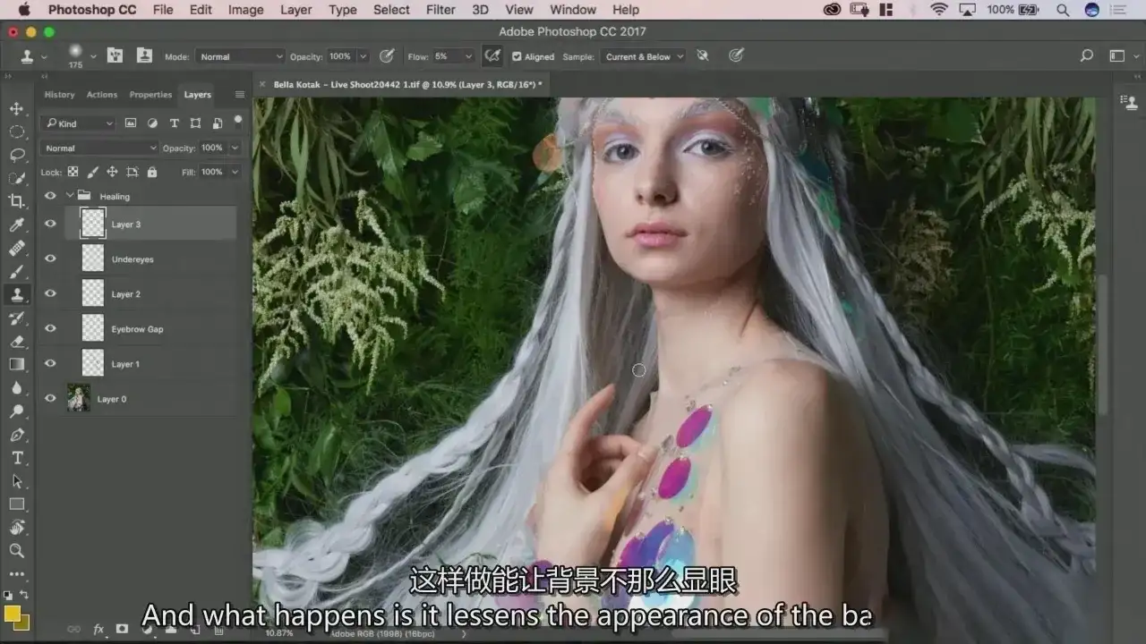This screenshot has height=644, width=1146.
Task: Open the Sample dropdown (Current & Below)
Action: point(644,56)
